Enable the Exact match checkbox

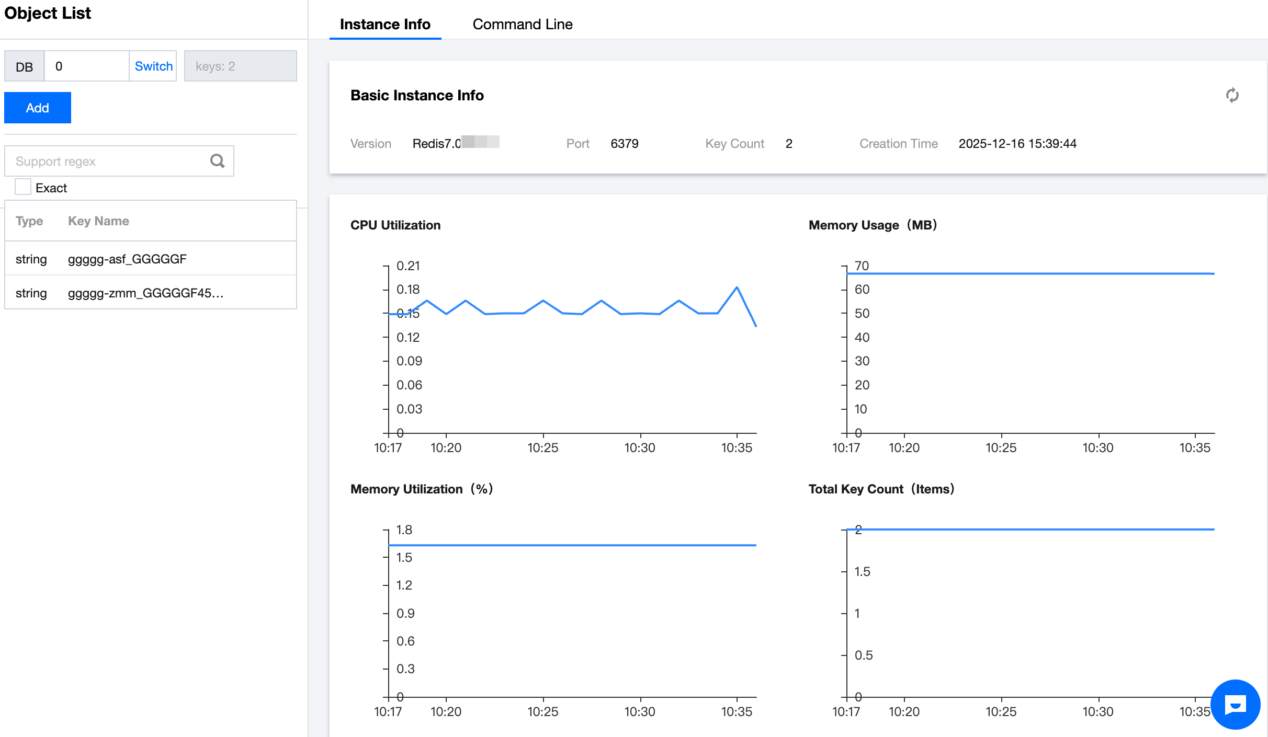[23, 187]
